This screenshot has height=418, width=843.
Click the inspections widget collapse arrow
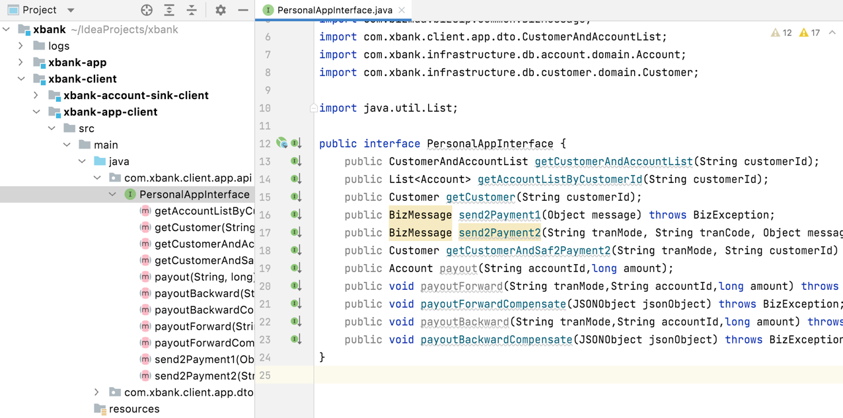(832, 32)
